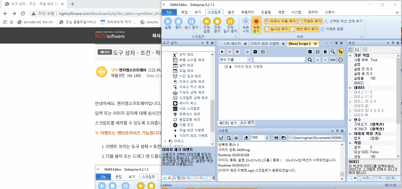Image resolution: width=402 pixels, height=189 pixels.
Task: Start recording with 녹화 시작 icon
Action: 246,22
